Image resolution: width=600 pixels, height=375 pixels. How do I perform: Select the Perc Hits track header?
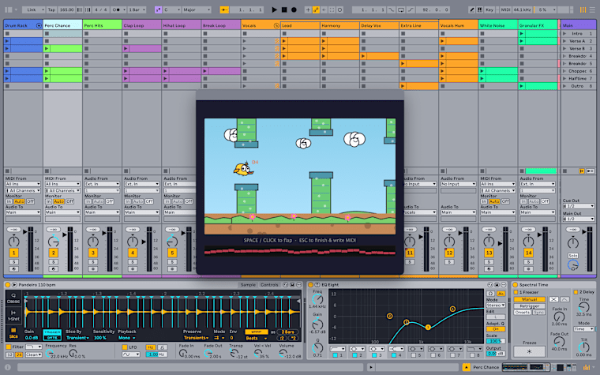click(x=102, y=25)
